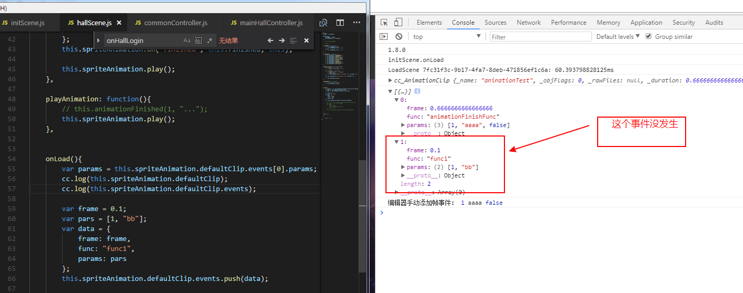
Task: Click the "编辑器手动添加帧事件" log line
Action: [x=445, y=203]
